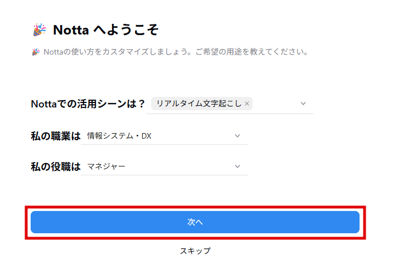Expand the 活用シーン dropdown chevron
393x280 pixels.
pos(303,104)
